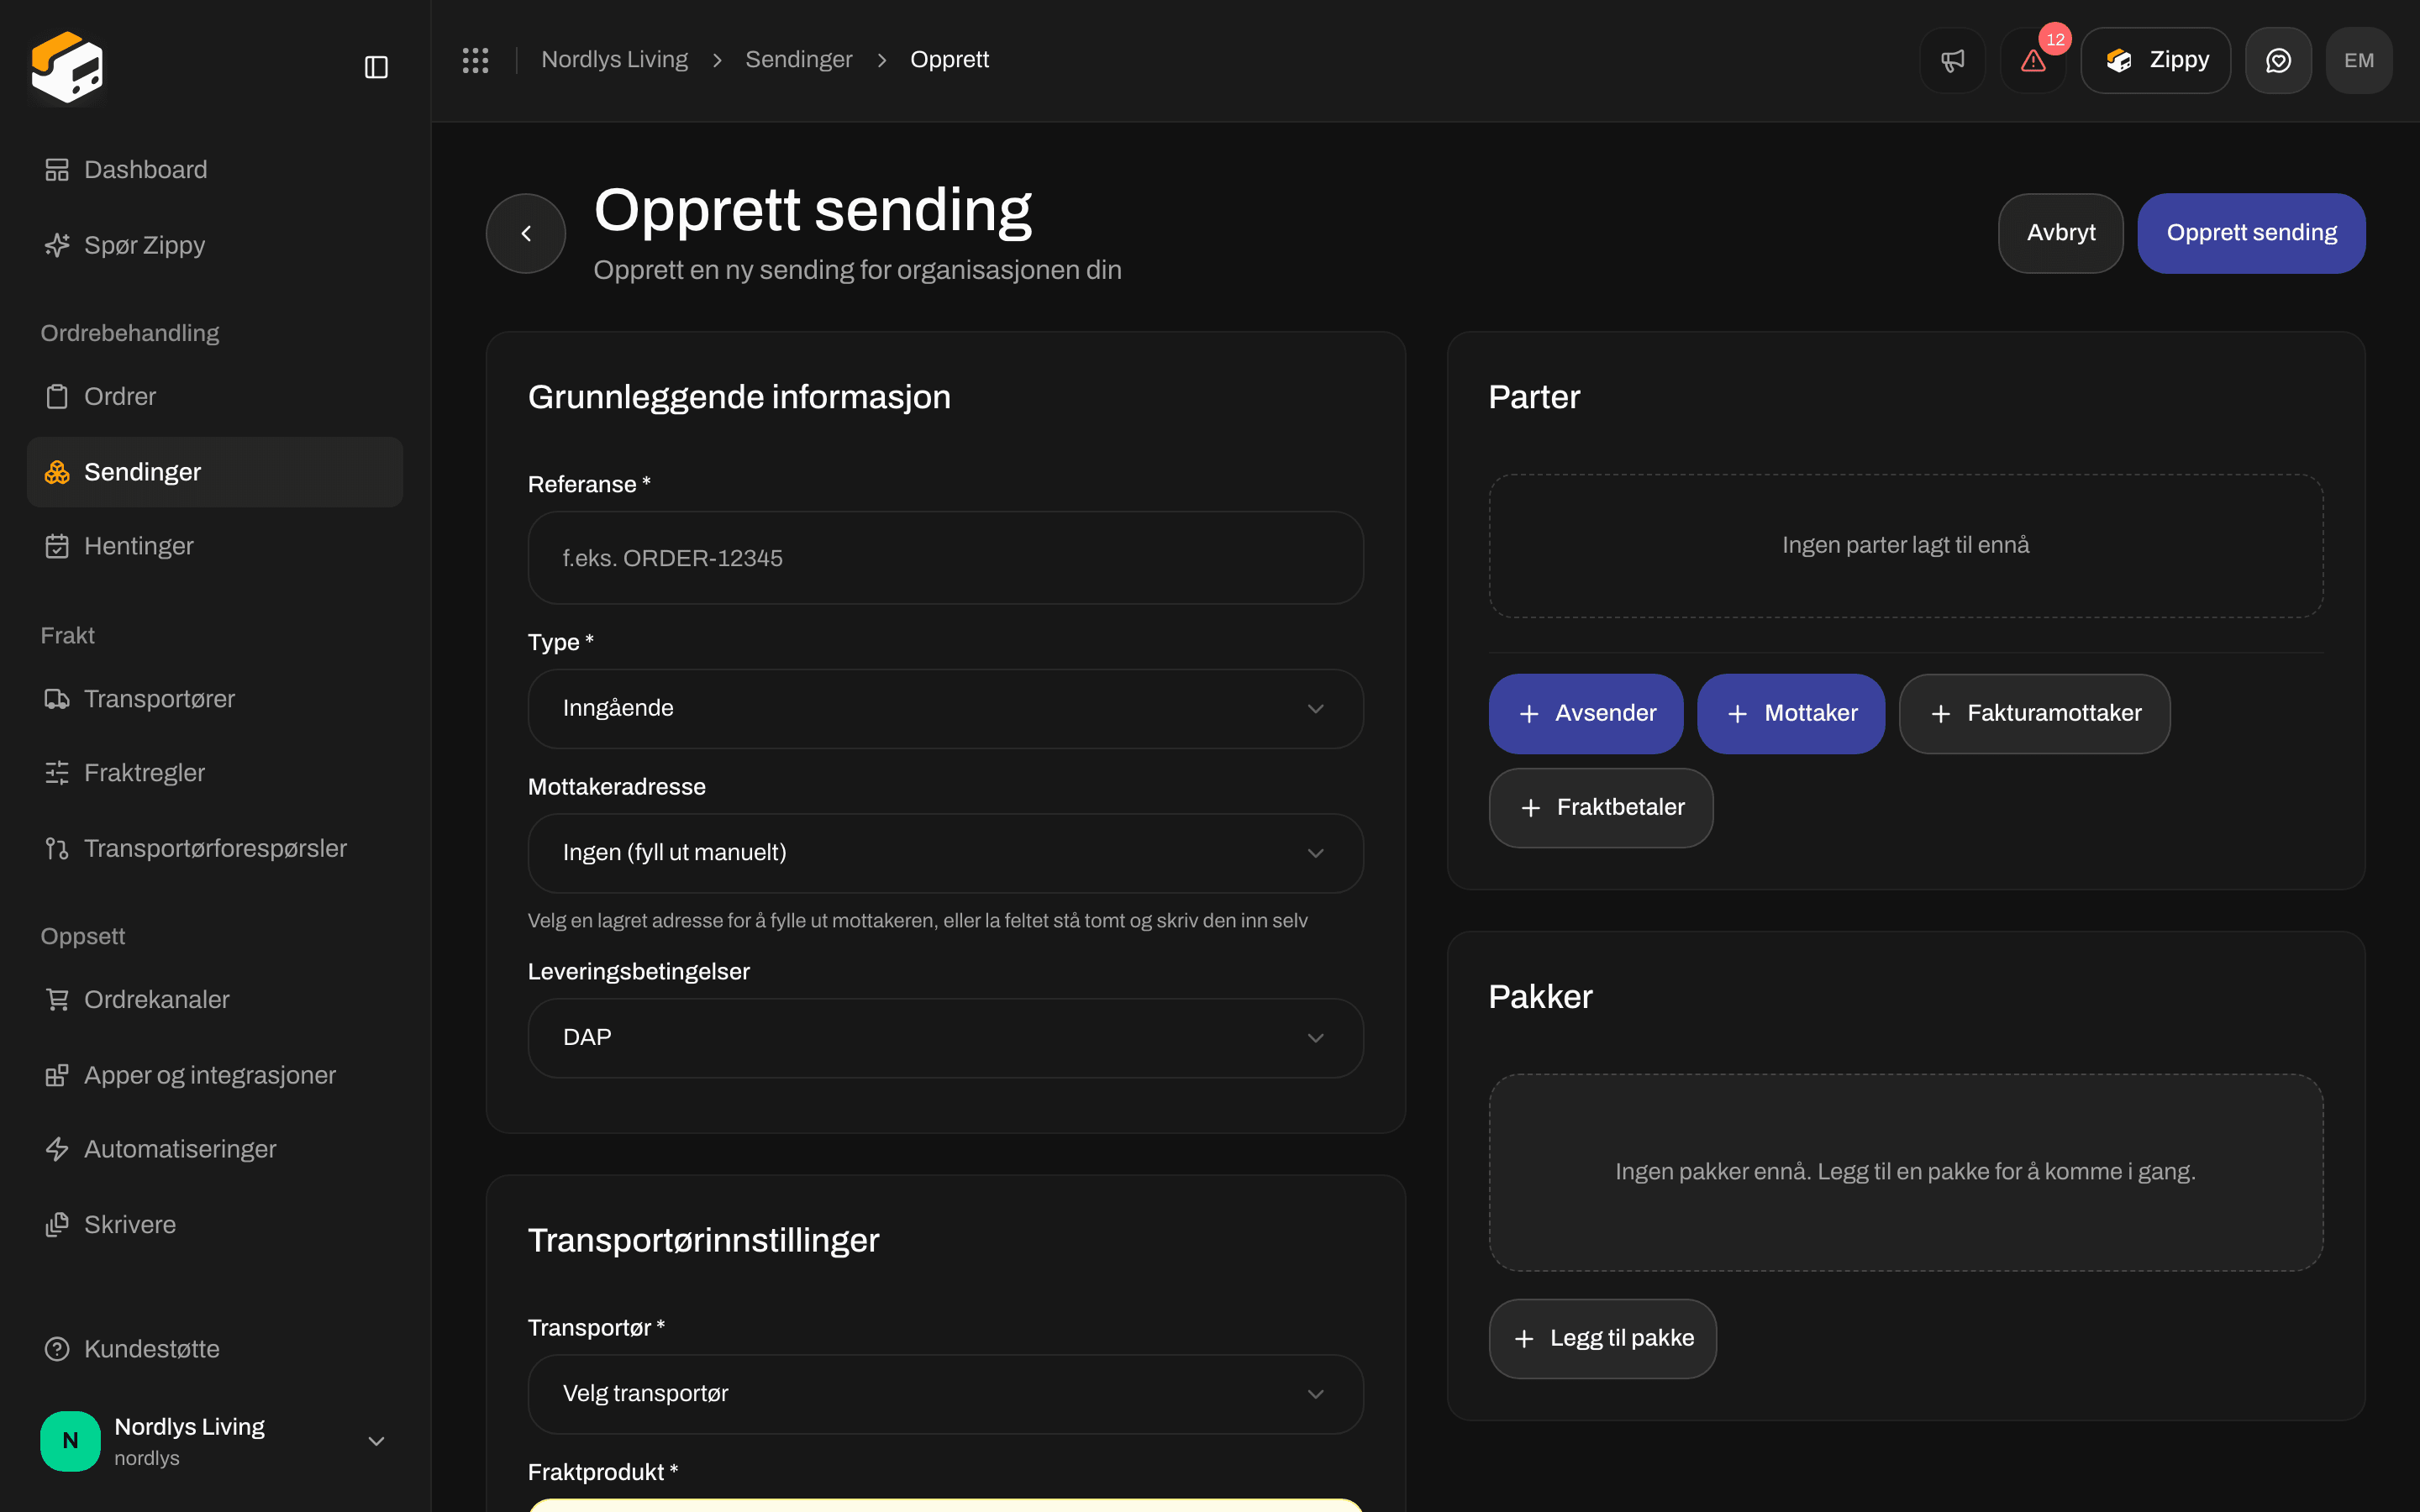This screenshot has width=2420, height=1512.
Task: Open Transportører in the sidebar
Action: pos(215,699)
